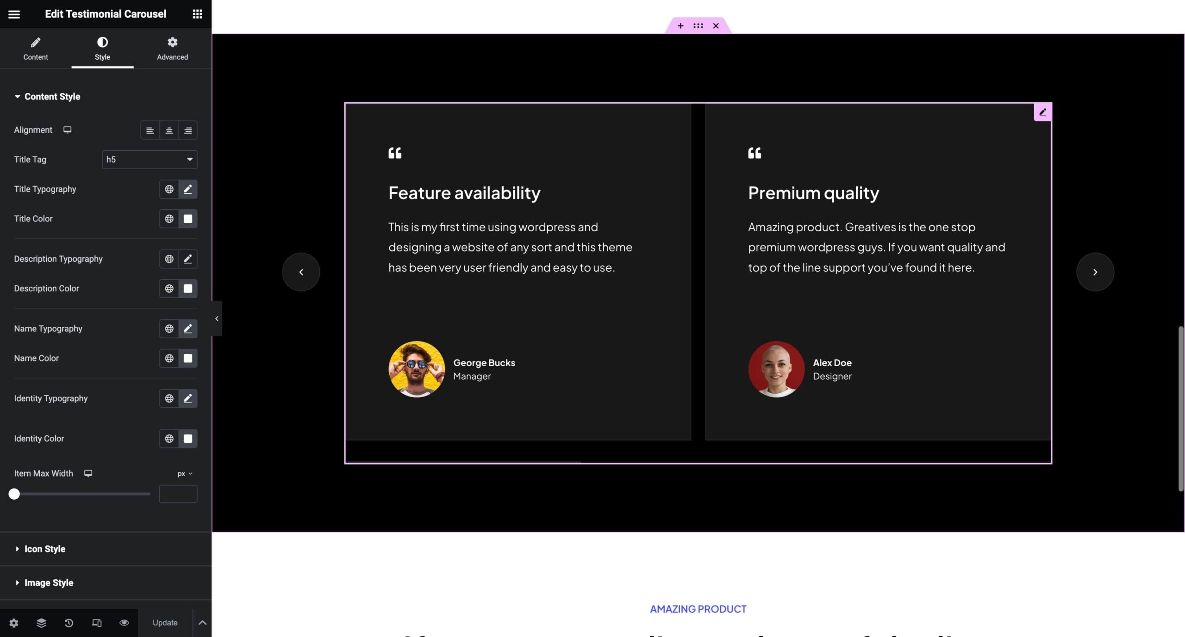Set alignment to left
This screenshot has width=1185, height=637.
[150, 130]
